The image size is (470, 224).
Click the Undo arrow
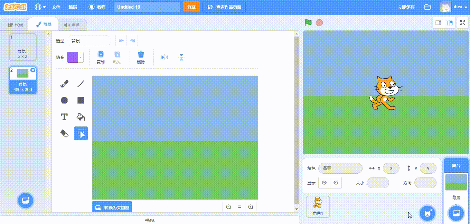(x=121, y=41)
